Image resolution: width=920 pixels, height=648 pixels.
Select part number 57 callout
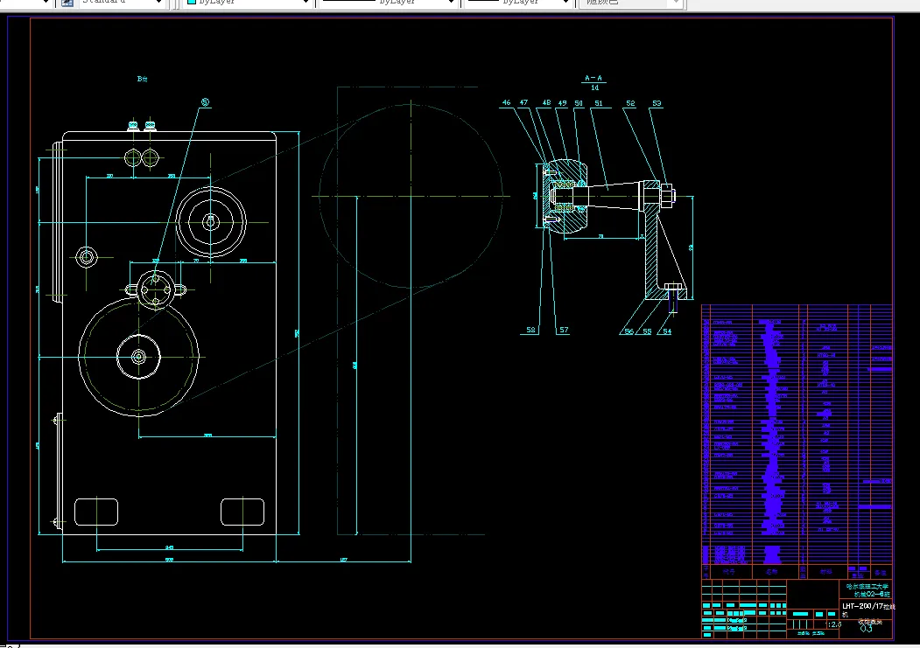[x=564, y=331]
